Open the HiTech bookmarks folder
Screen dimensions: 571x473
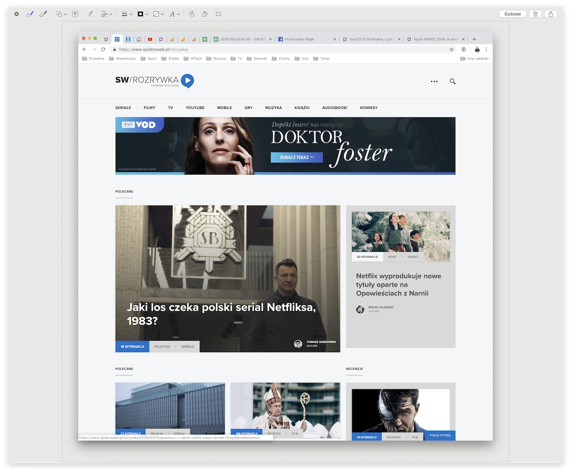tap(192, 59)
